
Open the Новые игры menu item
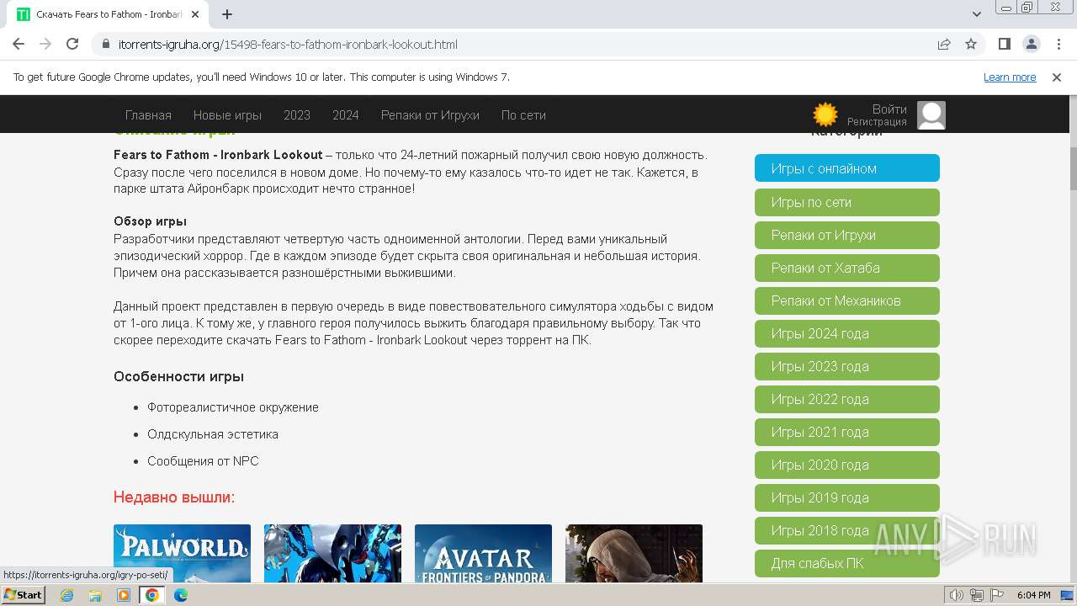(x=227, y=115)
